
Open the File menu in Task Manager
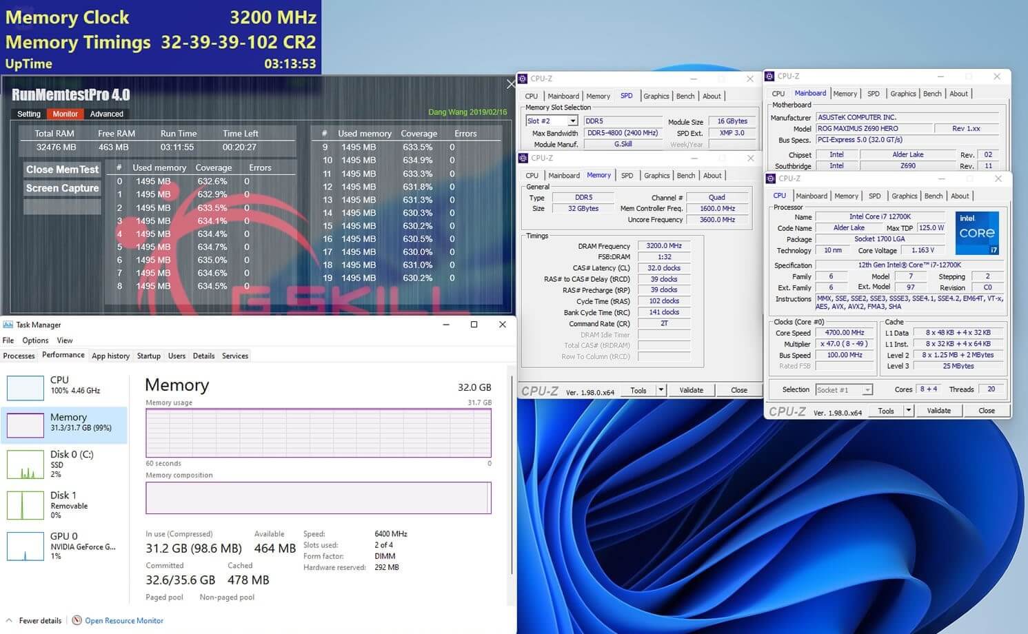[8, 340]
